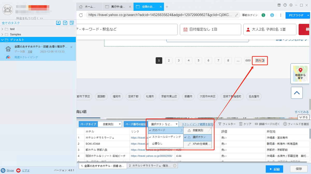Viewport: 311px width, 174px height.
Task: Click the フィルター filter icon
Action: pos(220,124)
